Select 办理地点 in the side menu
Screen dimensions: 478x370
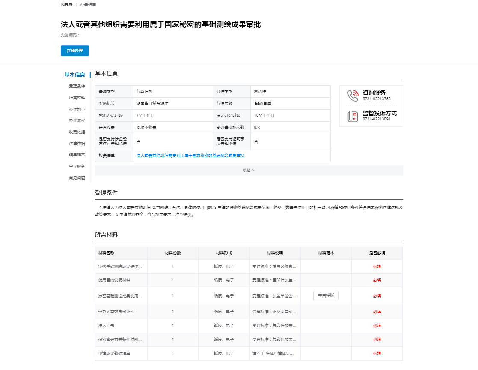[x=77, y=109]
